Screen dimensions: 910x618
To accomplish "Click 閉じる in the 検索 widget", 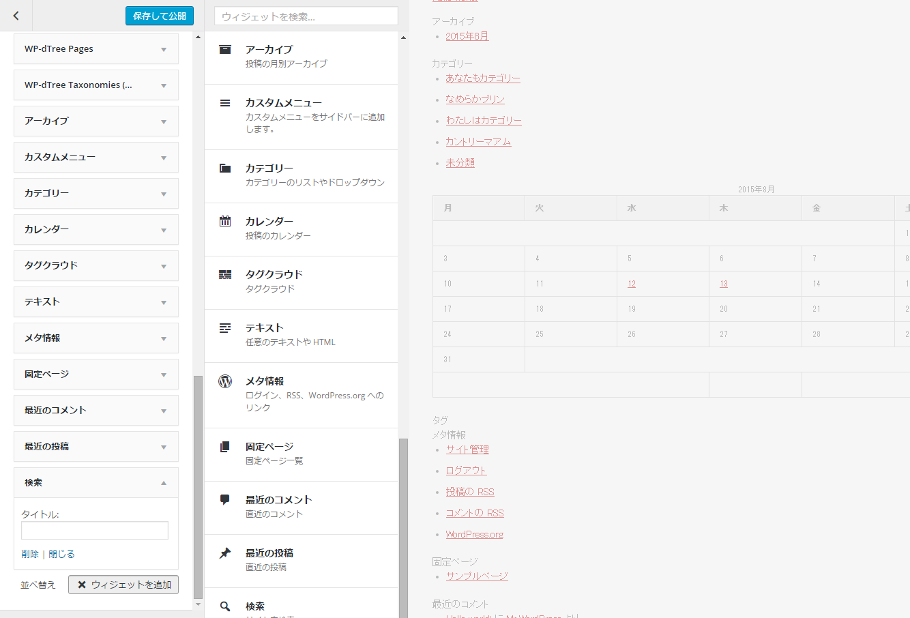I will click(61, 554).
